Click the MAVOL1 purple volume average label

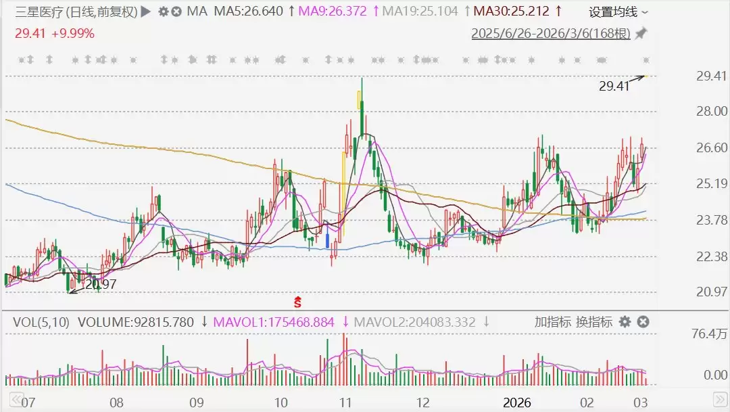tap(274, 322)
